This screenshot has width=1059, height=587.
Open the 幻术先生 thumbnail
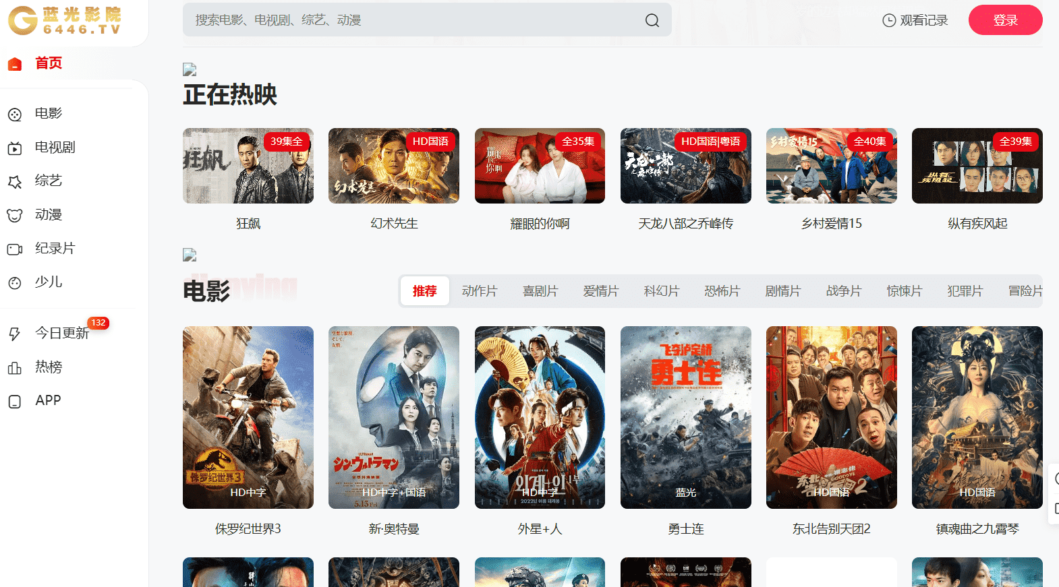coord(394,166)
